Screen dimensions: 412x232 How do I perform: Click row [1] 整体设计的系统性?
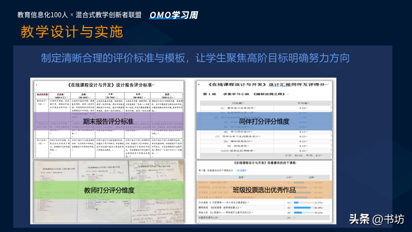pos(266,108)
